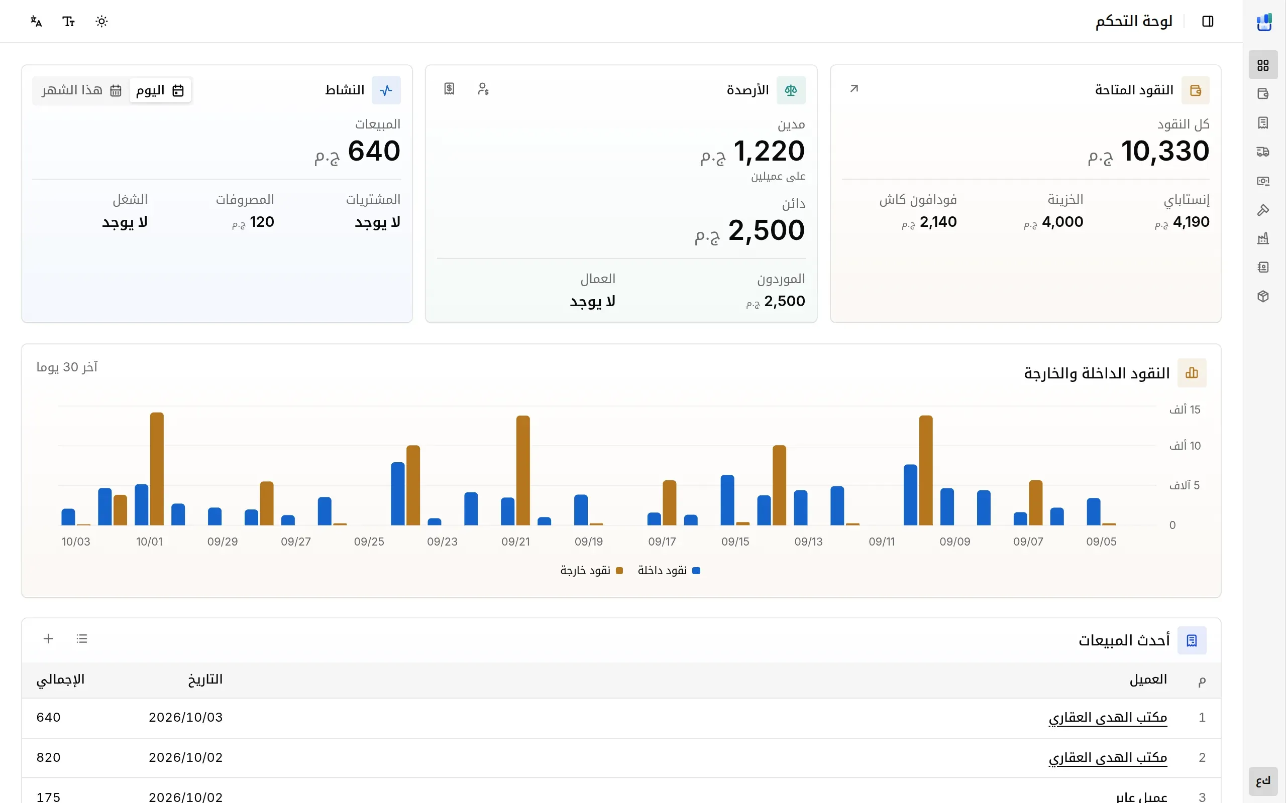This screenshot has height=803, width=1286.
Task: Click the 820 total cell
Action: click(48, 757)
